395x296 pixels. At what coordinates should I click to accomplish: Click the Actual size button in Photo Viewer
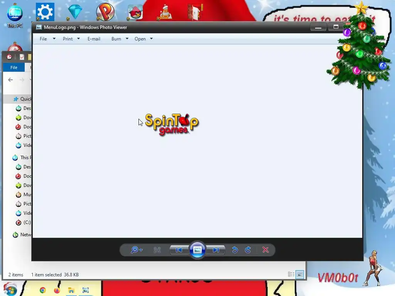pyautogui.click(x=157, y=250)
